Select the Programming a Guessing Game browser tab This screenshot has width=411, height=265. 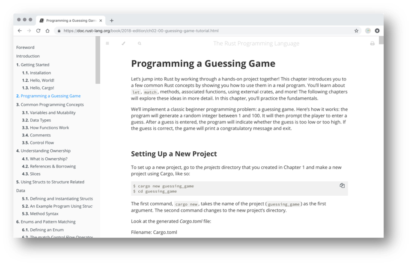(x=71, y=21)
